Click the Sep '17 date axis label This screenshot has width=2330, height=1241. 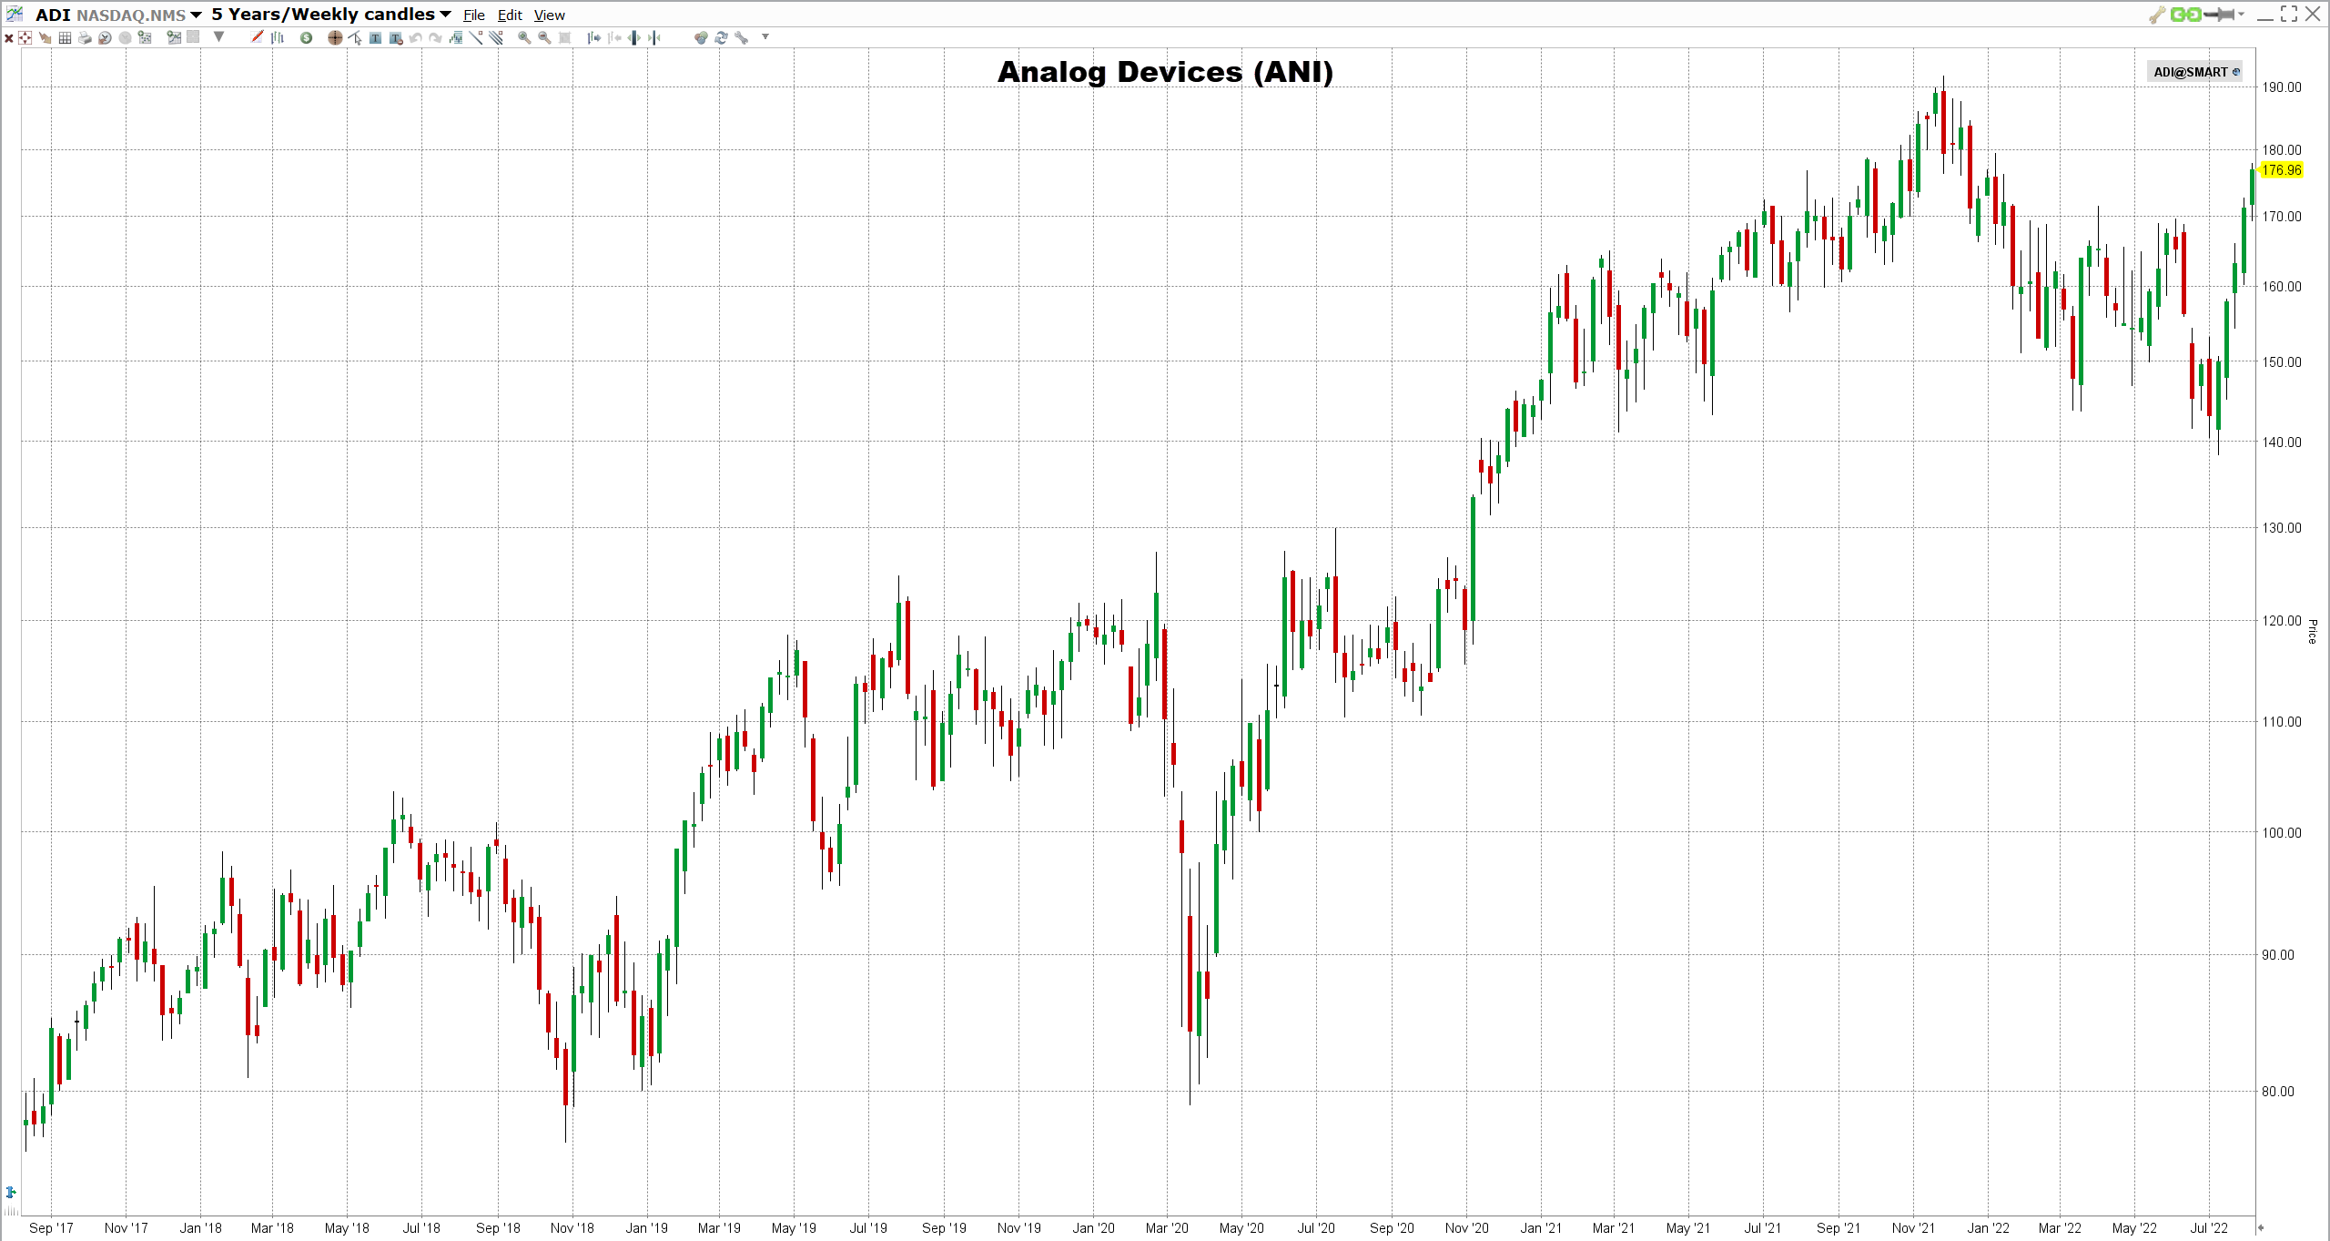click(x=51, y=1228)
